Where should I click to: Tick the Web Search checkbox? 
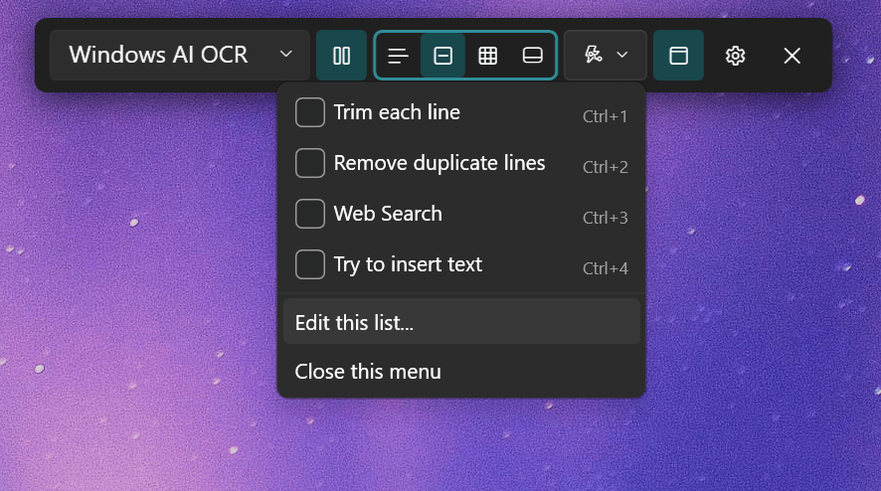[310, 214]
